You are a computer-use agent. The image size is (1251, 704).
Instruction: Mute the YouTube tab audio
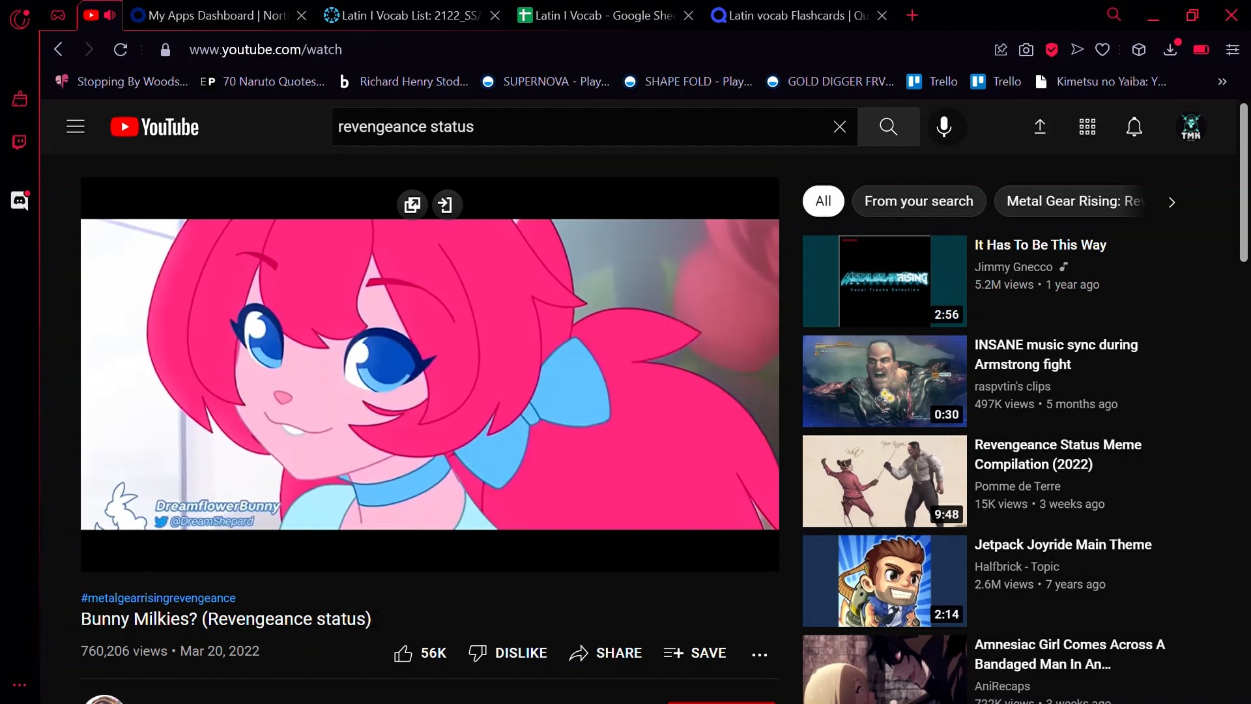click(x=109, y=15)
